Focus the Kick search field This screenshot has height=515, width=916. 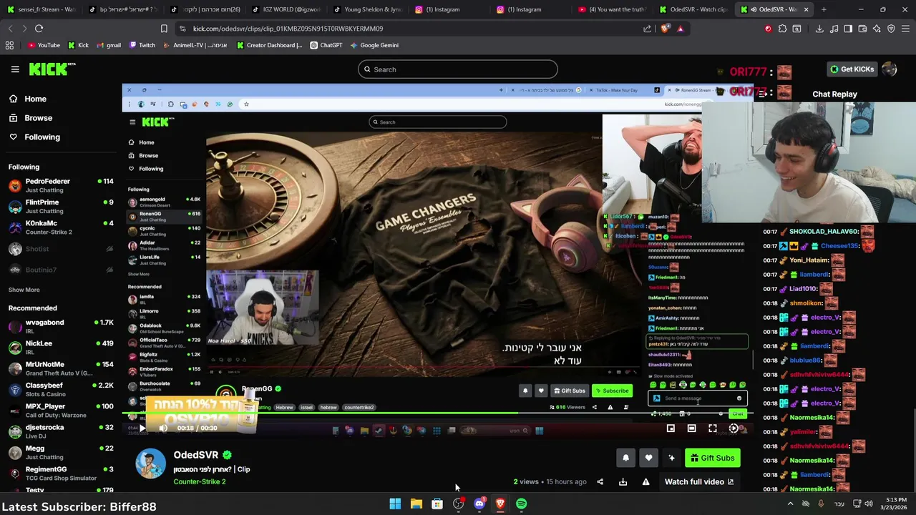pyautogui.click(x=458, y=69)
